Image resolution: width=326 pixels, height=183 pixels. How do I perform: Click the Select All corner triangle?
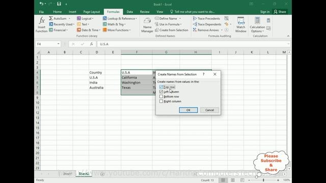(x=38, y=52)
